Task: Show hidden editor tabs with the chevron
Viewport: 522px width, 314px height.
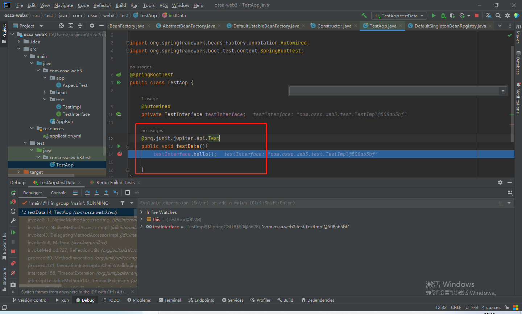Action: click(x=500, y=26)
